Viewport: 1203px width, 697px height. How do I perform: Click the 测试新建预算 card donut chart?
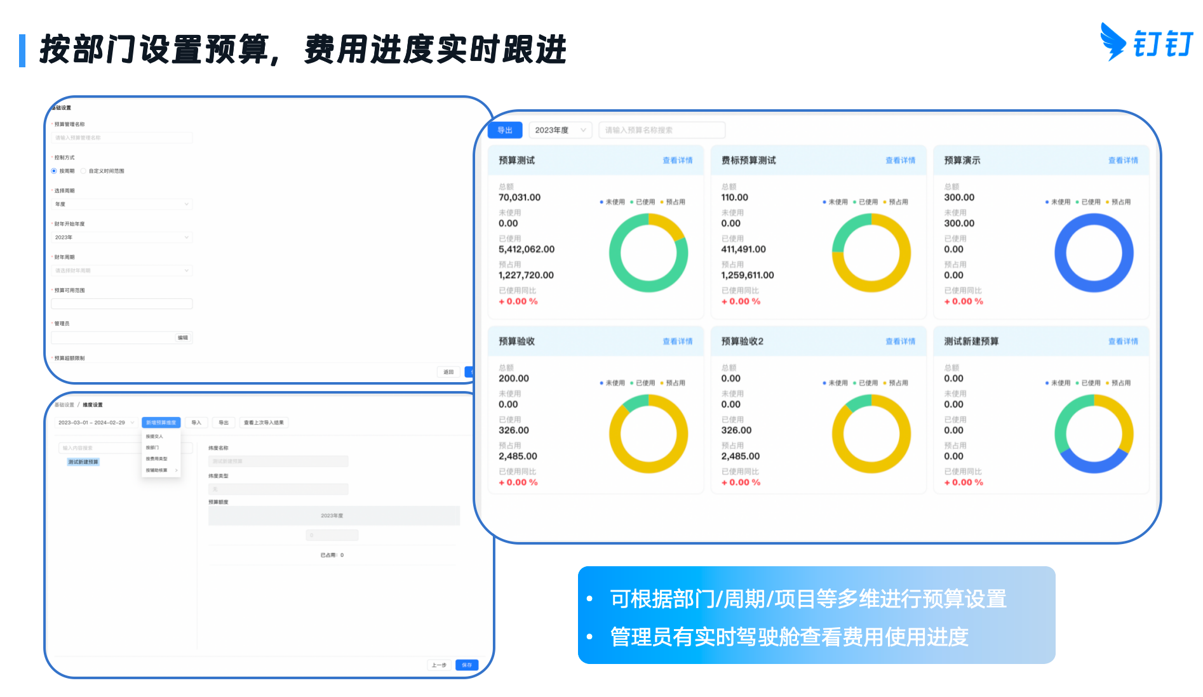pos(1094,434)
